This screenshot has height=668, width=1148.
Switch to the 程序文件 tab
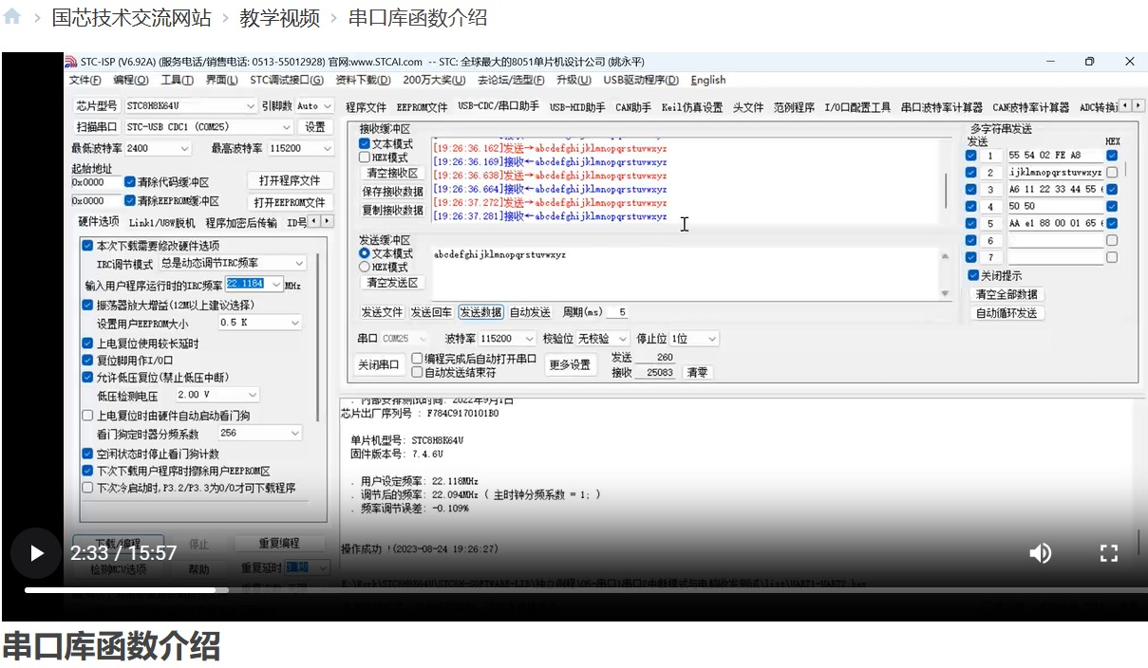tap(367, 107)
